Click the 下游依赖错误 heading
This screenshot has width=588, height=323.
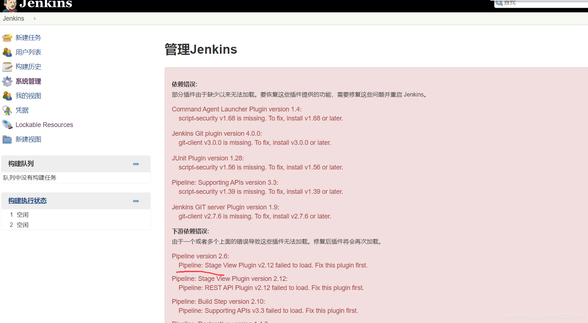tap(190, 231)
